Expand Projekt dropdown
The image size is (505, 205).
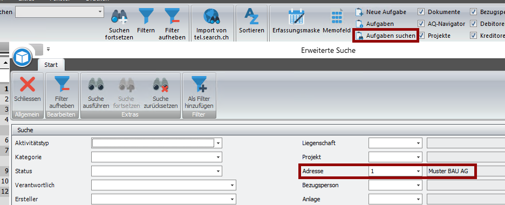[418, 157]
